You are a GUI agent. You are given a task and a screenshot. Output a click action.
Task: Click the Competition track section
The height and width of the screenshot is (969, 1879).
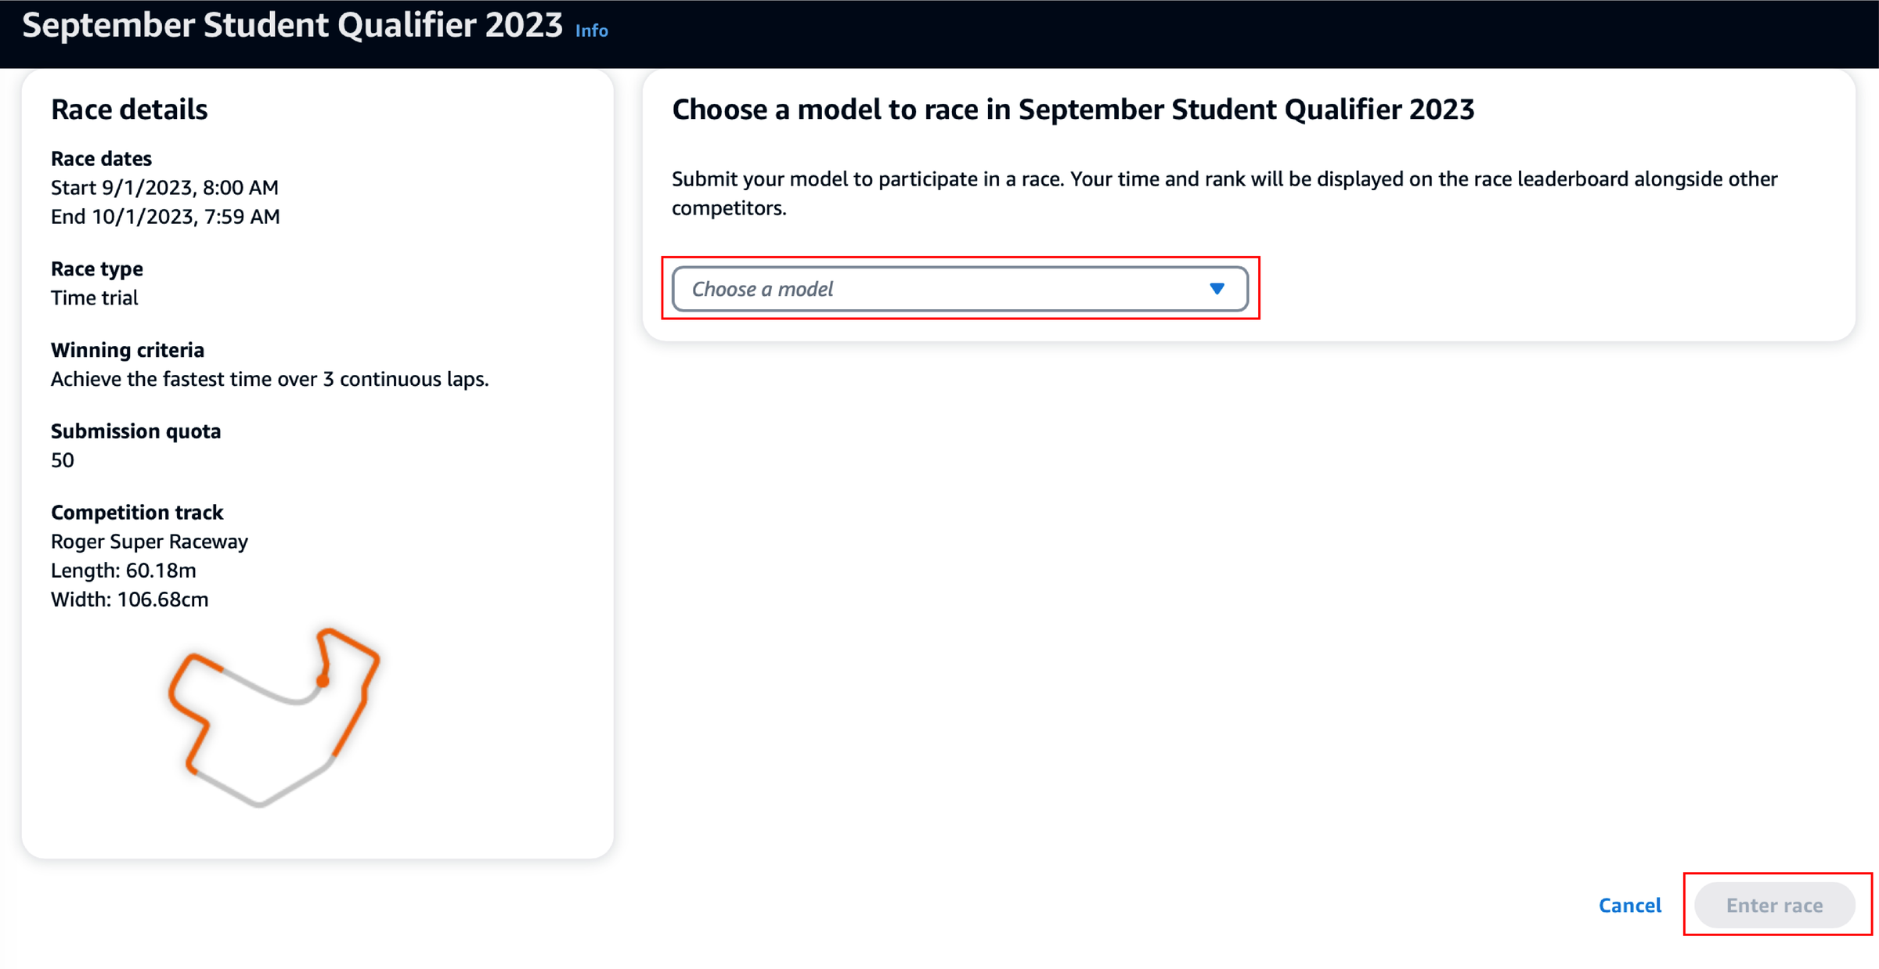137,512
